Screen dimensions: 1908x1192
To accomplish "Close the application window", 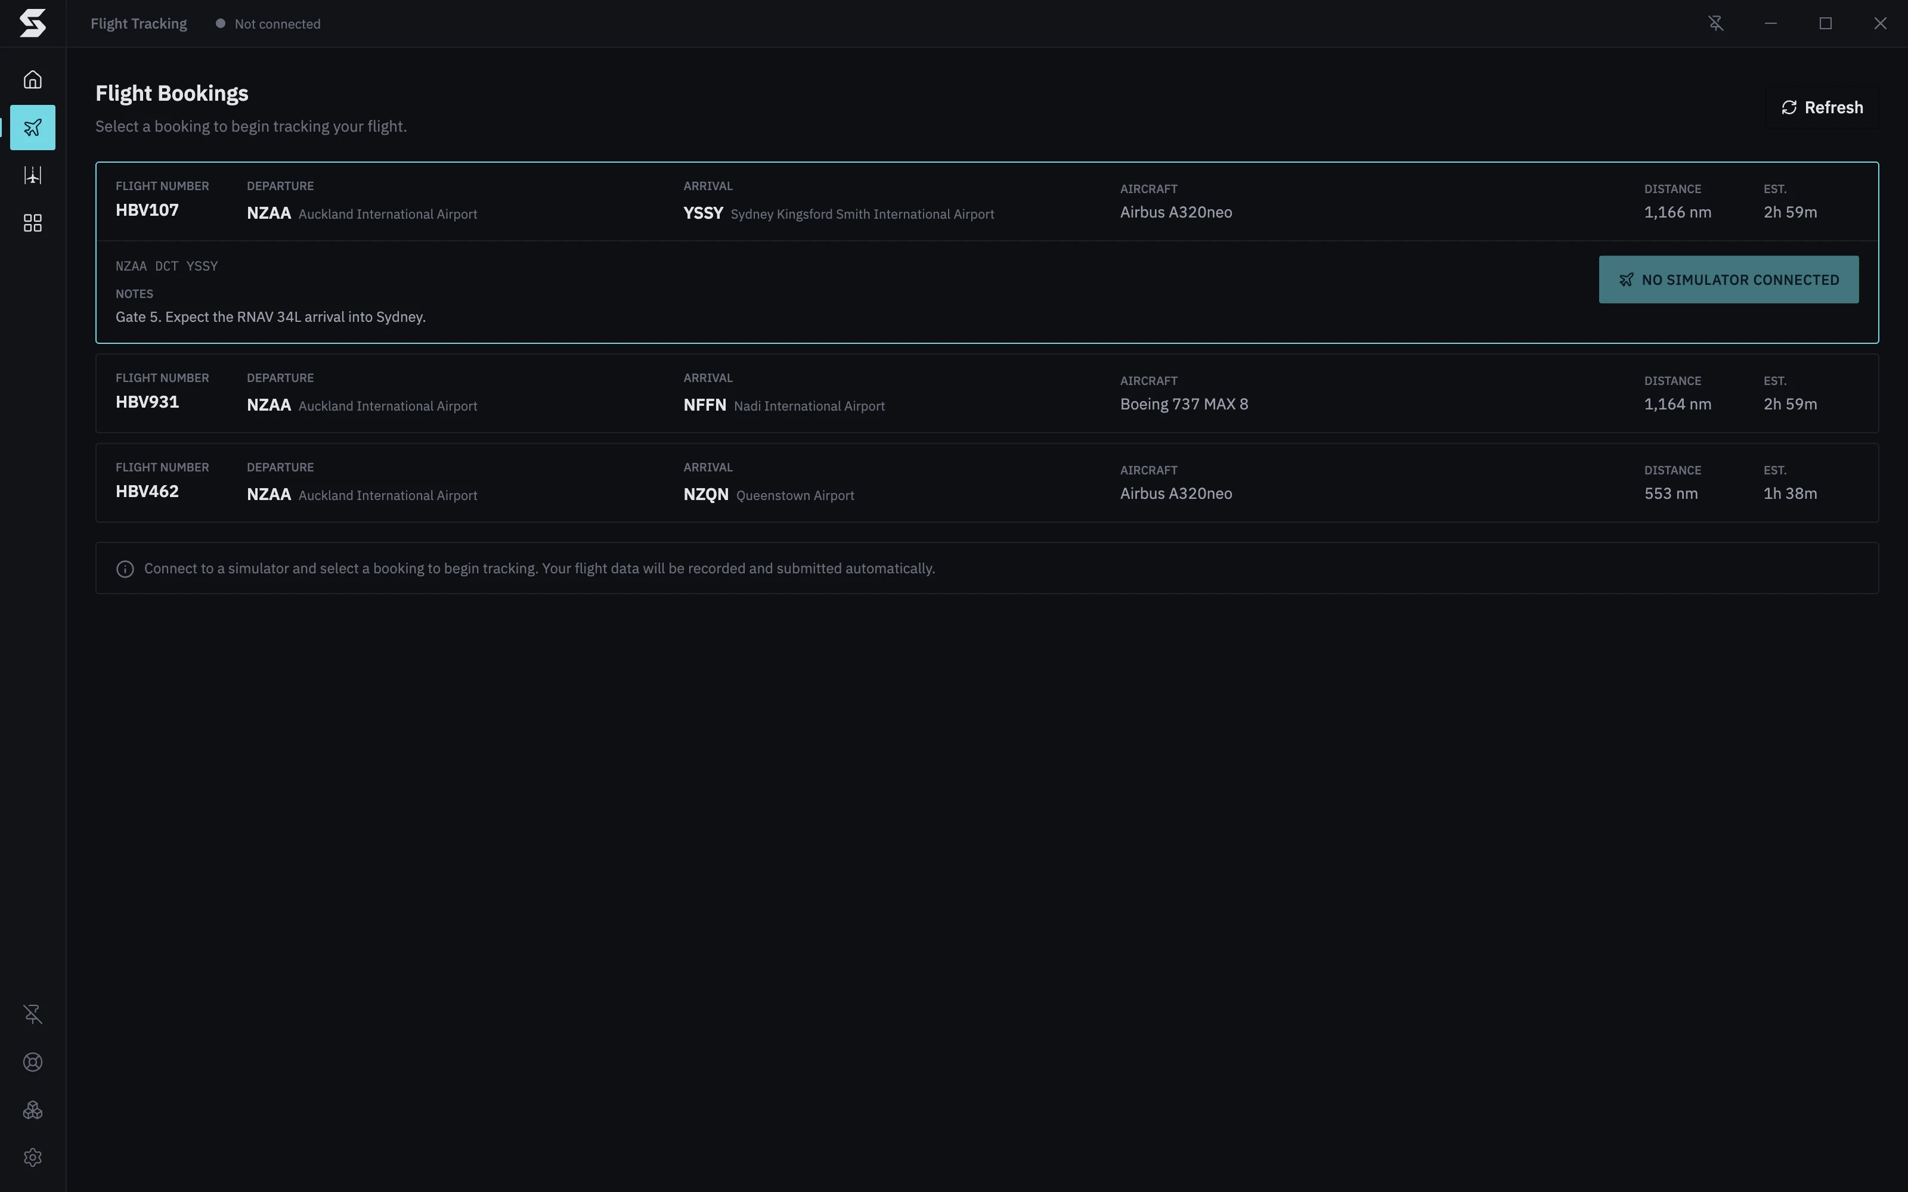I will point(1881,24).
